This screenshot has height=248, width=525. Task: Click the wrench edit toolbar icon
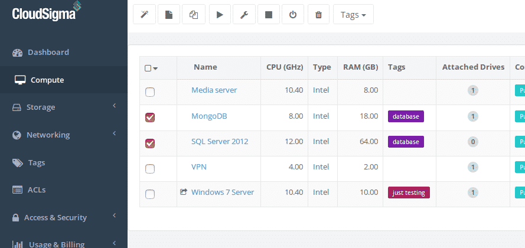click(x=244, y=14)
